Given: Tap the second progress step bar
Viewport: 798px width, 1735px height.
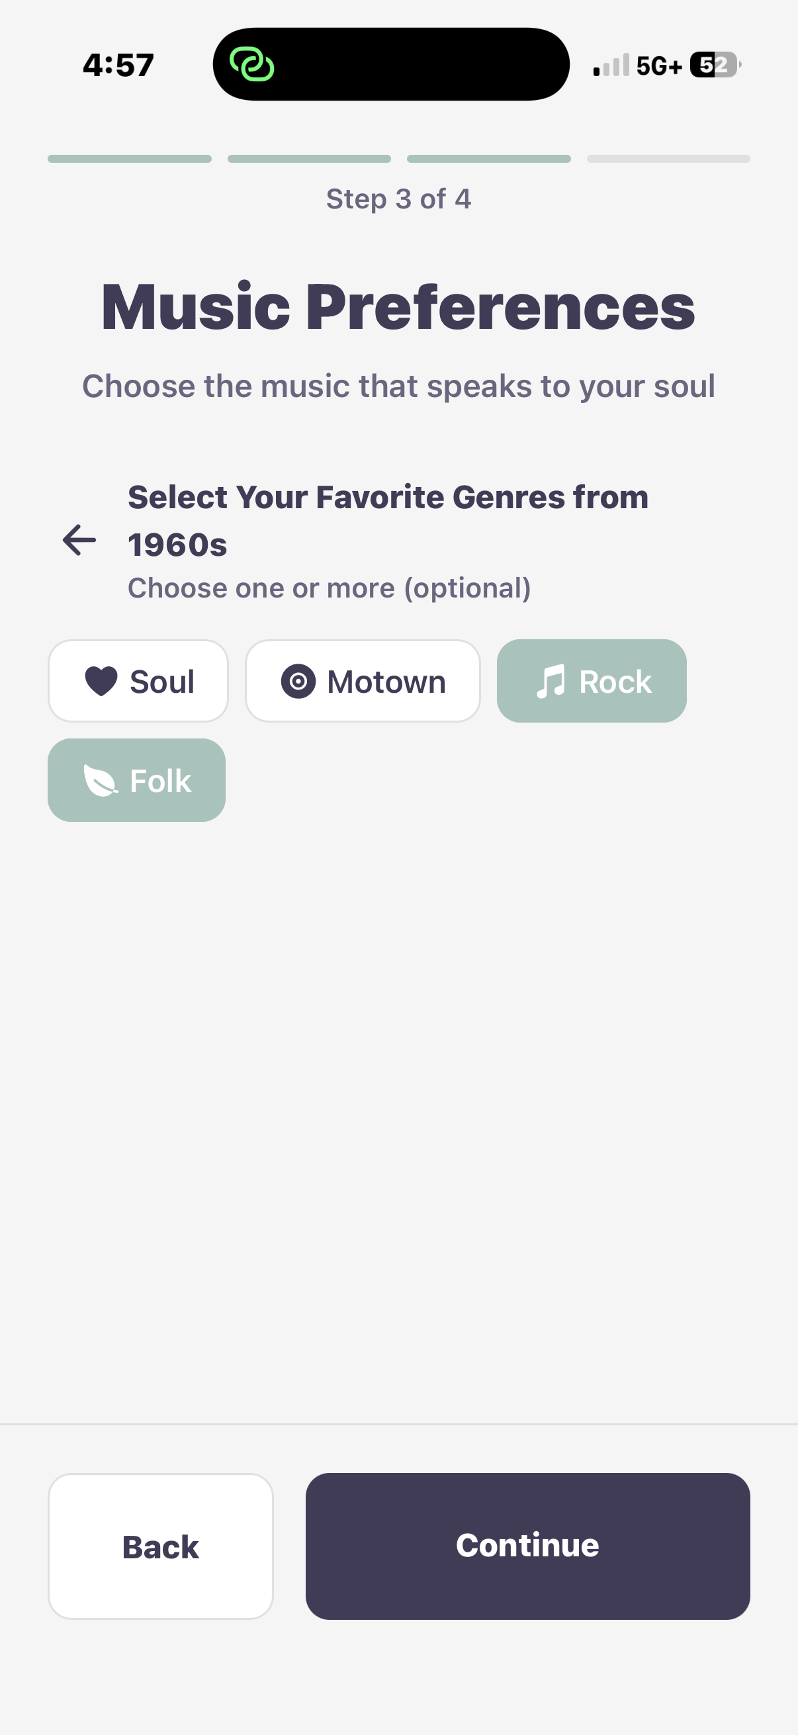Looking at the screenshot, I should [309, 159].
